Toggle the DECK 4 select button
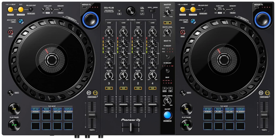The width and height of the screenshot is (276, 140). (182, 32)
